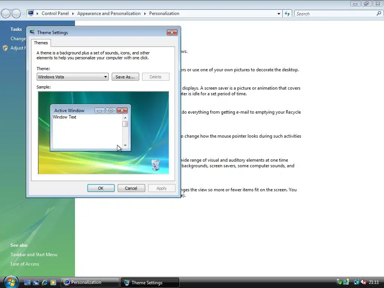Image resolution: width=384 pixels, height=288 pixels.
Task: Expand breadcrumb arrow after Control Panel
Action: coord(73,14)
